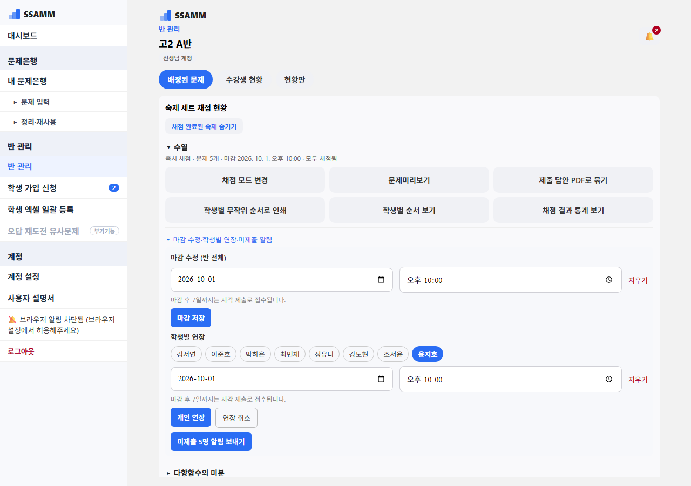Click 채점 모드 변경 button
This screenshot has height=486, width=691.
tap(245, 180)
